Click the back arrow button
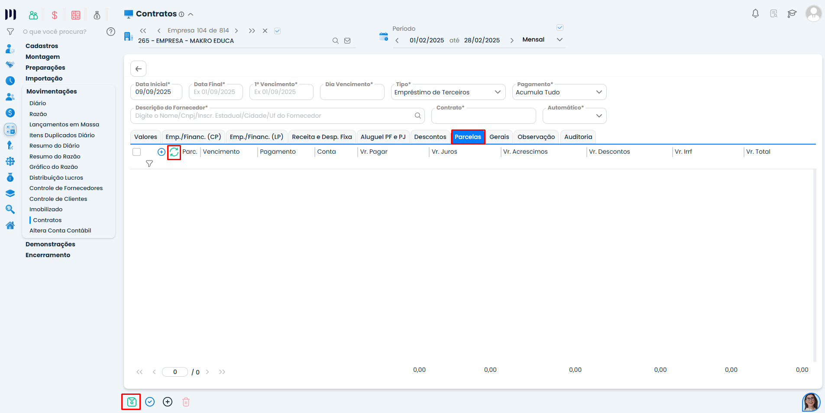 [x=138, y=69]
